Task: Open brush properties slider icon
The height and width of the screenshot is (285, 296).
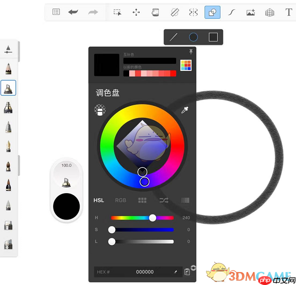Action: tap(8, 49)
